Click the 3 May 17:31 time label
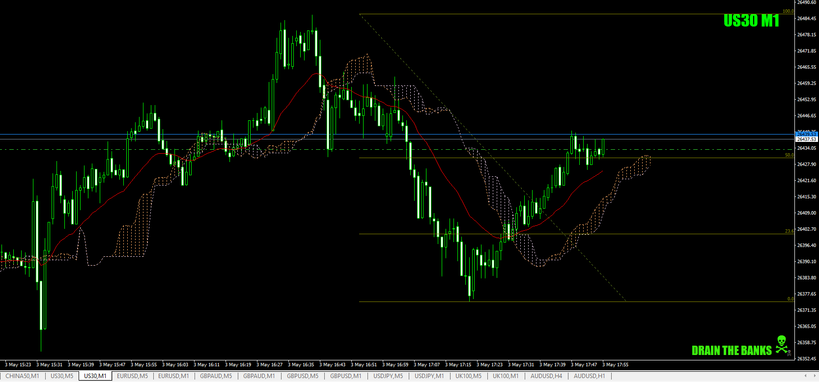Viewport: 819px width, 382px height. pyautogui.click(x=521, y=365)
